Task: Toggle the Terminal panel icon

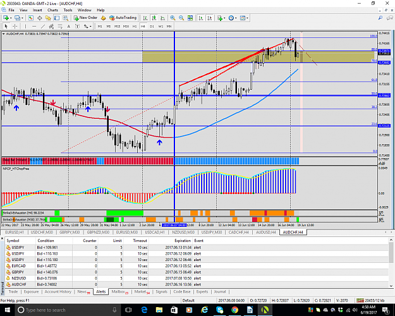Action: pyautogui.click(x=57, y=18)
